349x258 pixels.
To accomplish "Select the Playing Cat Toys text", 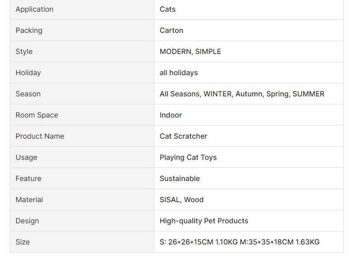I will 188,158.
